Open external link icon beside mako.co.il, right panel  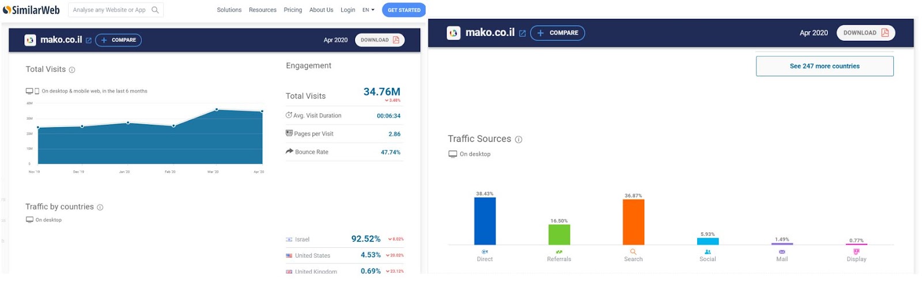[x=522, y=33]
